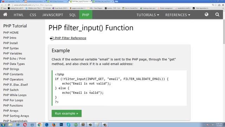Open the File Explorer folder in taskbar

(10, 125)
